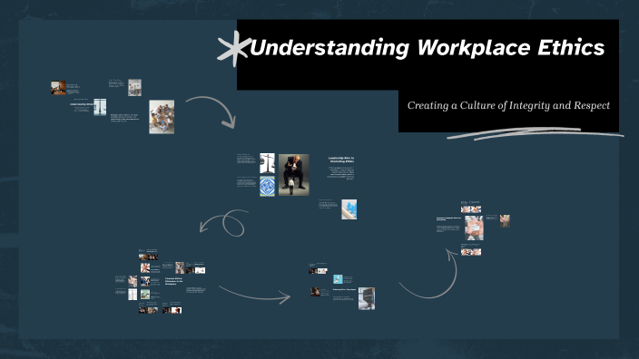Open the thumbnail of team seated around table
639x359 pixels.
[x=162, y=117]
